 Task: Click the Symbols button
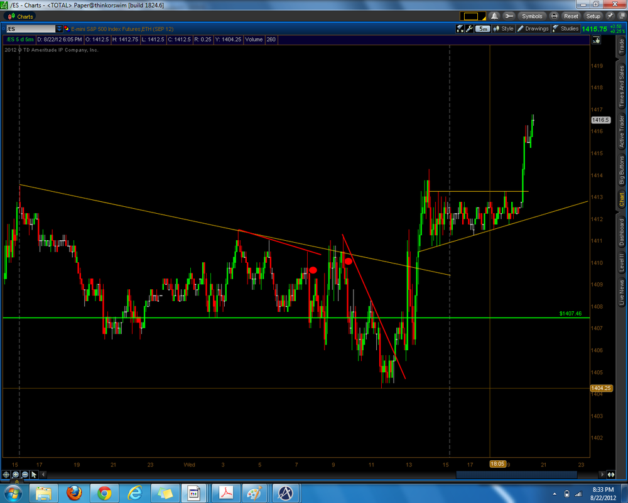tap(532, 16)
